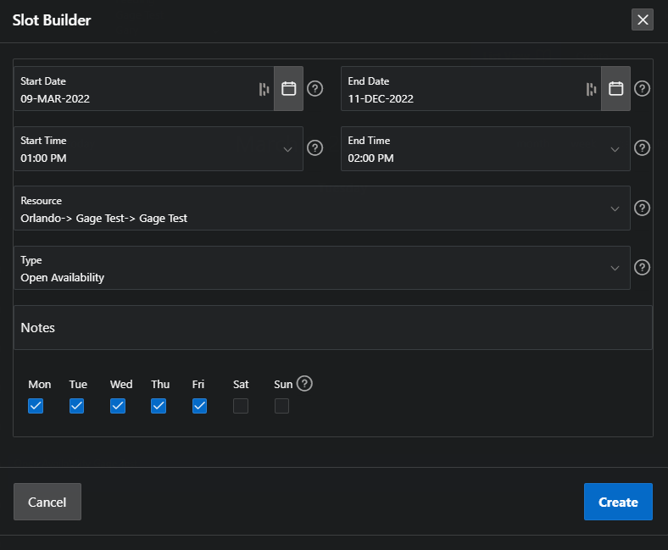Click the Cancel button
Screen dimensions: 668x550
click(47, 502)
